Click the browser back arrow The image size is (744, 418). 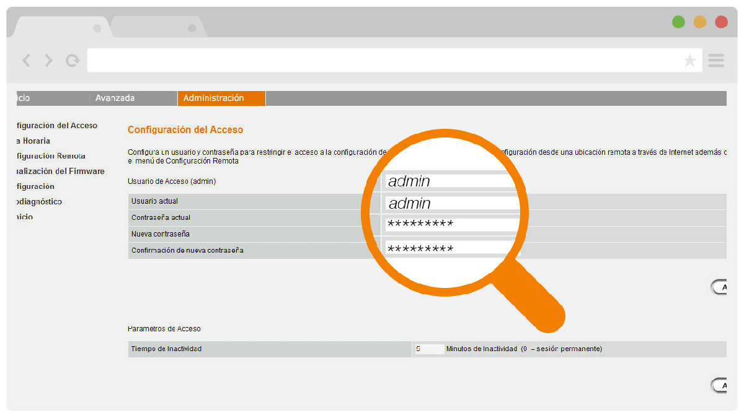(x=26, y=60)
